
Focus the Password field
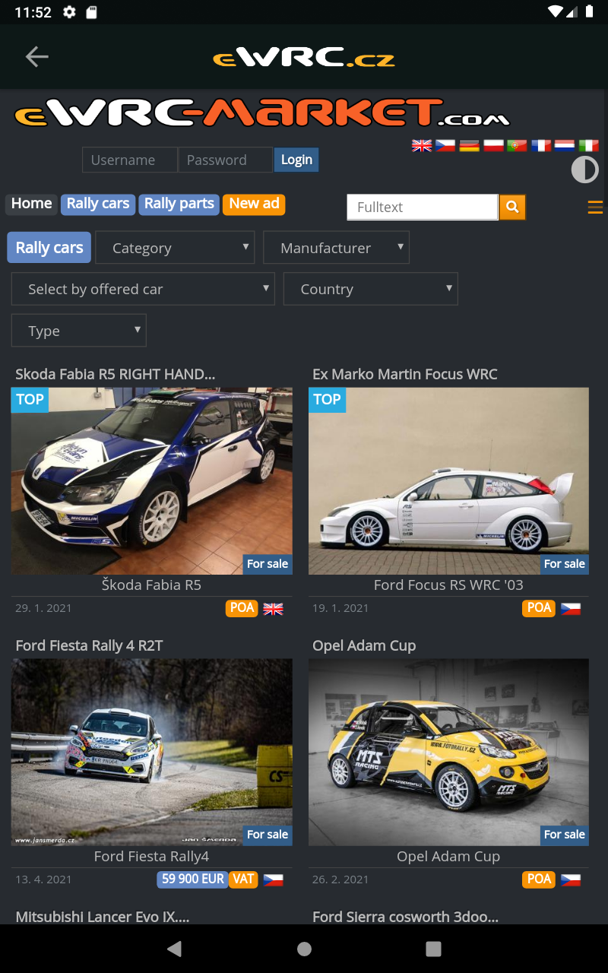pyautogui.click(x=225, y=160)
